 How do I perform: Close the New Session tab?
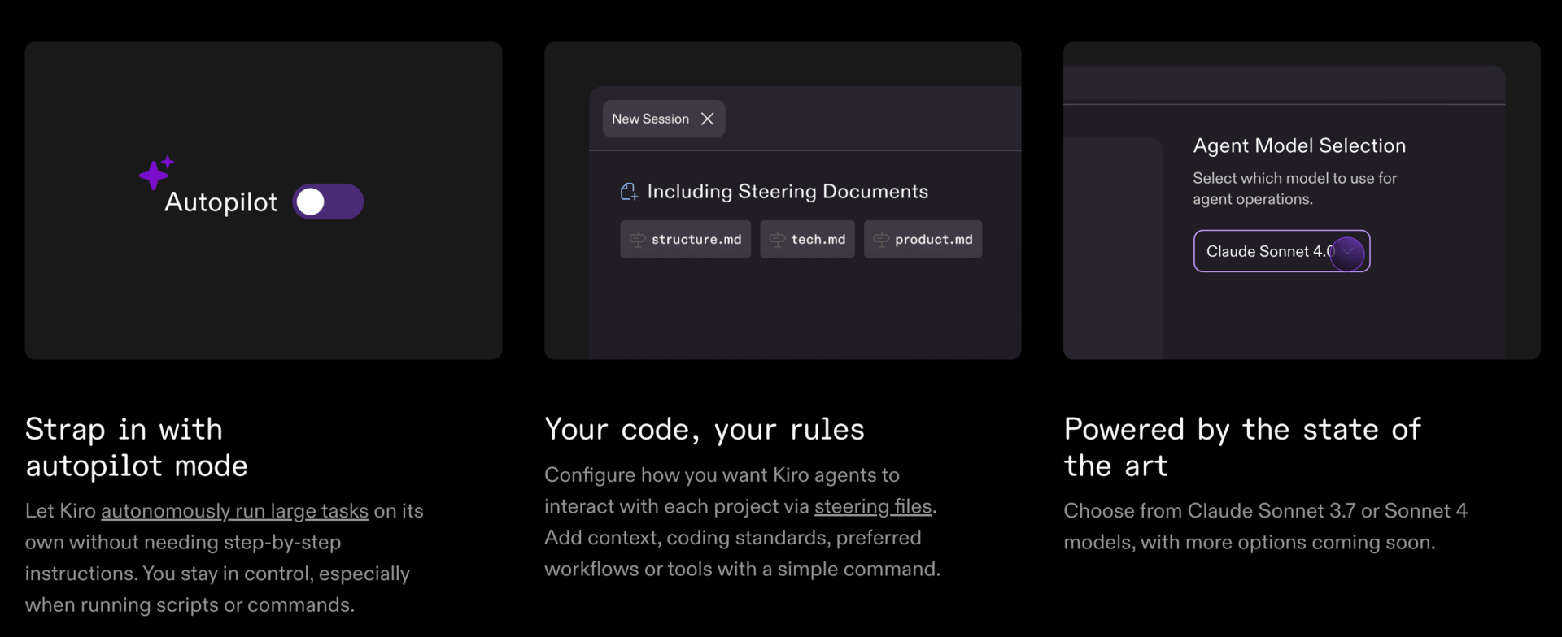[707, 119]
